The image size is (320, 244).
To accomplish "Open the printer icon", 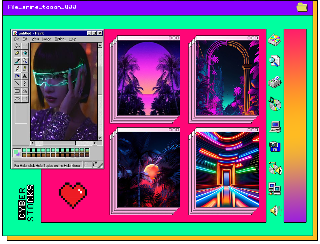I will pos(275,82).
